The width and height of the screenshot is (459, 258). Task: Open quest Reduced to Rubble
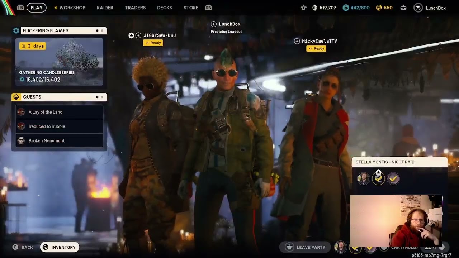click(59, 126)
